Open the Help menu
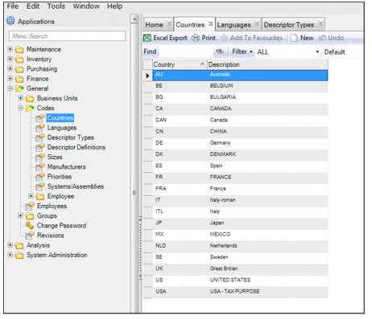 115,6
